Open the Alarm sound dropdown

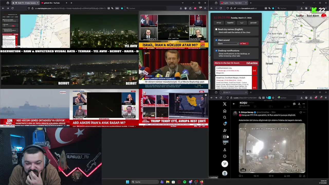tap(228, 43)
